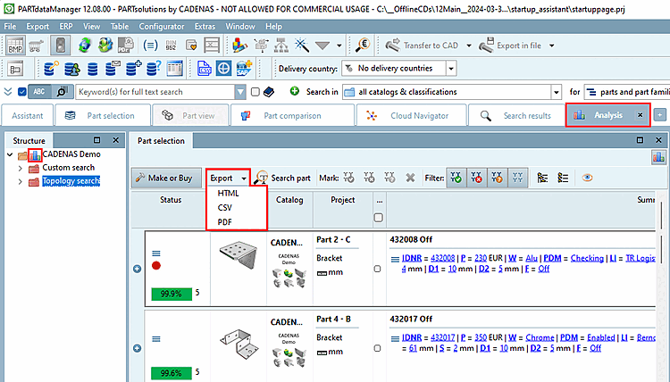Open the Chrome material link in row 432017

[x=540, y=337]
